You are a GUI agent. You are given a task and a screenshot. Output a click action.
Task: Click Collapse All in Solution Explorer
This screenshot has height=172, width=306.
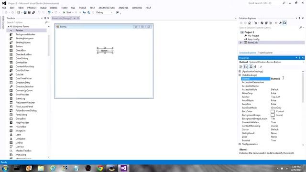[266, 23]
